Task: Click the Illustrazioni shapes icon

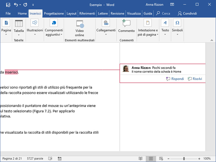Action: click(x=35, y=23)
